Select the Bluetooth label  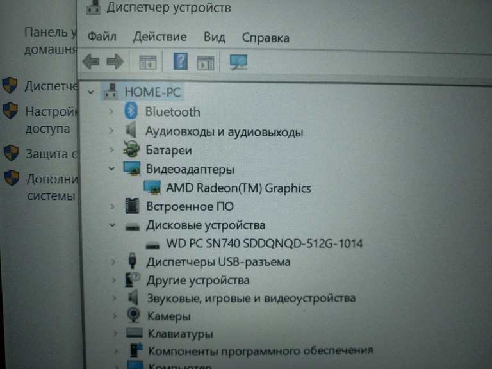[172, 112]
